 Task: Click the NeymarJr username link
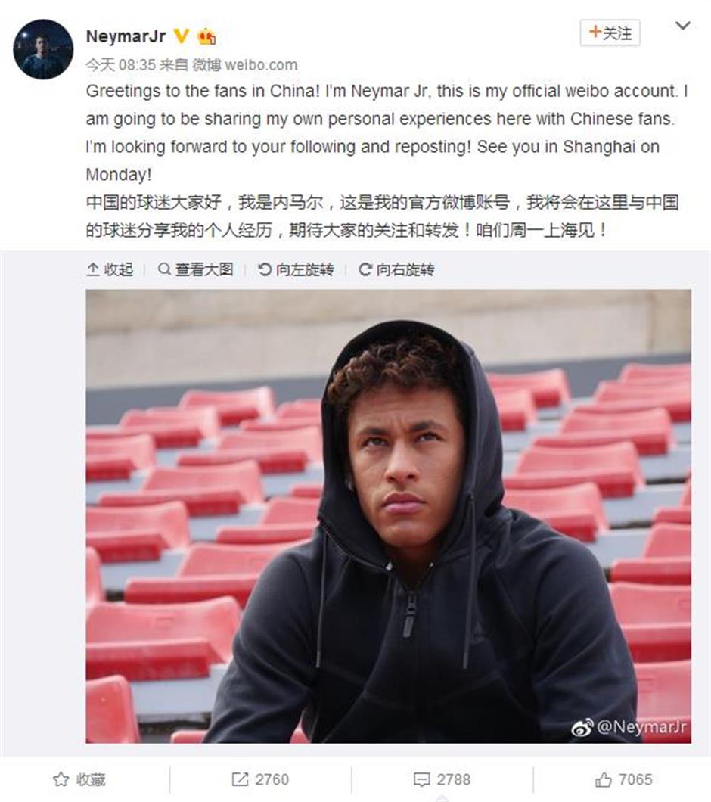pos(126,36)
